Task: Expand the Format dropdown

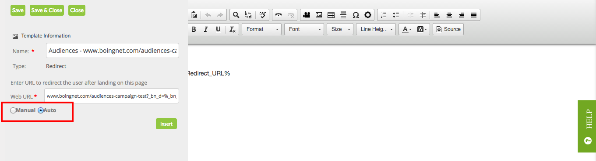Action: (x=261, y=29)
